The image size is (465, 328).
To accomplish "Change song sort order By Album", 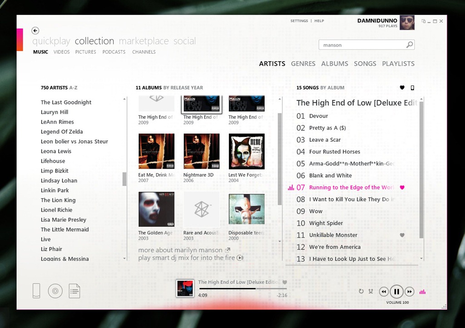I will 332,88.
